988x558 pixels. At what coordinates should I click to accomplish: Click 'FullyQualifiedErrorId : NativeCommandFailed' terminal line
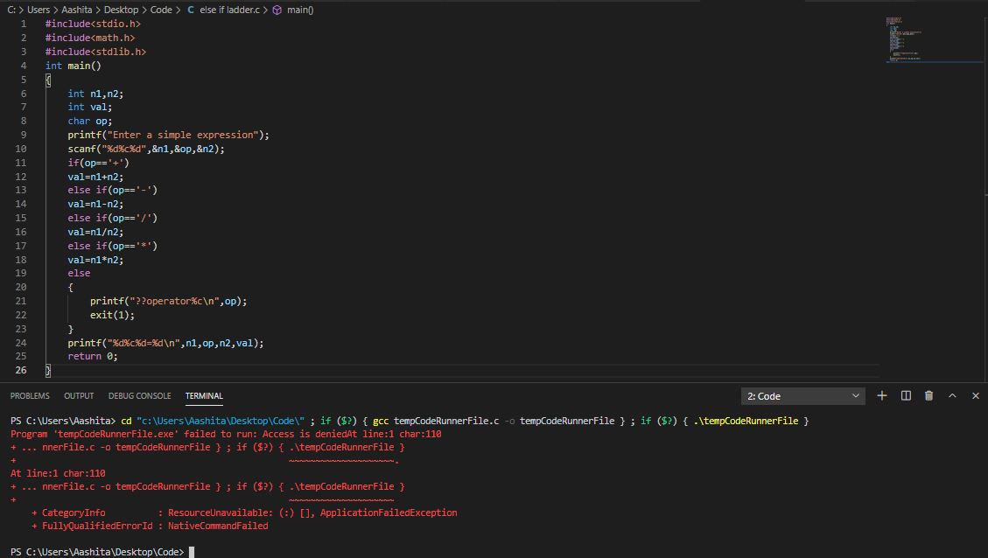(x=150, y=526)
